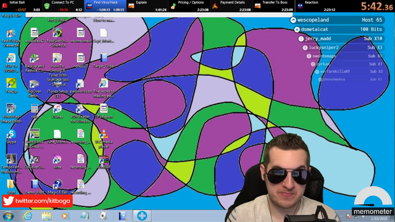The image size is (395, 222).
Task: Launch Internet Explorer from taskbar
Action: [x=27, y=216]
